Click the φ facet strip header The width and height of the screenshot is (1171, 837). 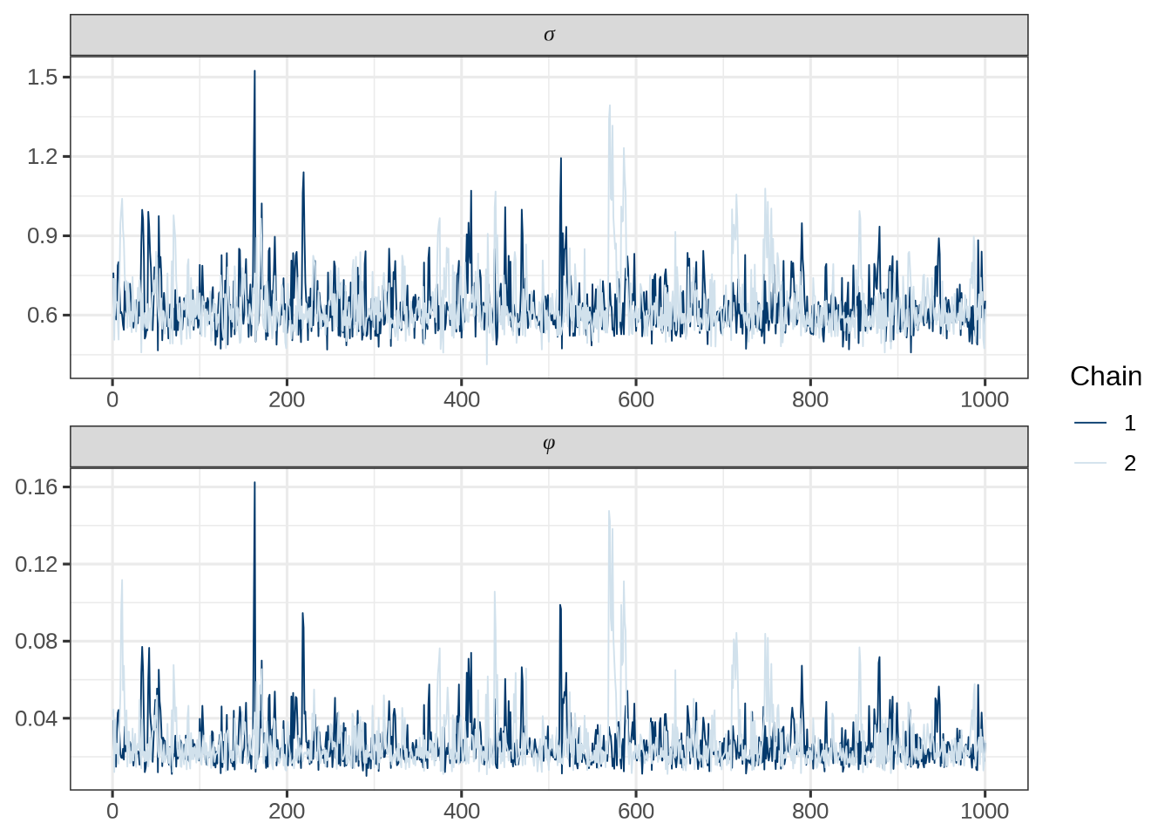(x=549, y=446)
